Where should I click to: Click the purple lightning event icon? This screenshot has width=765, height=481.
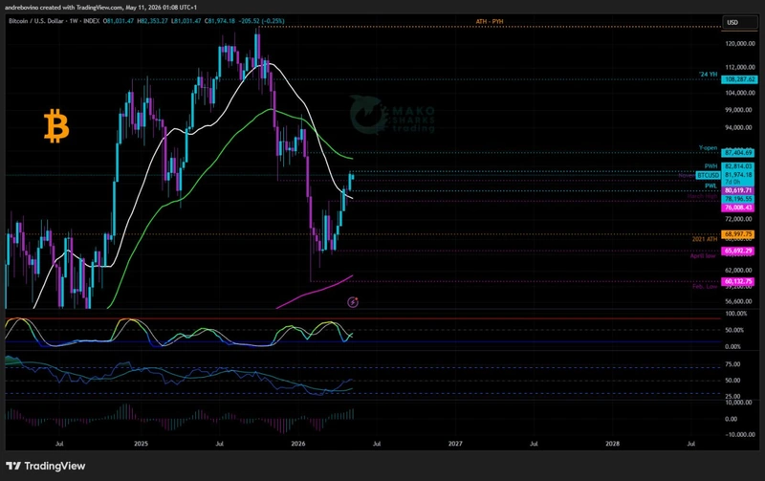point(353,302)
